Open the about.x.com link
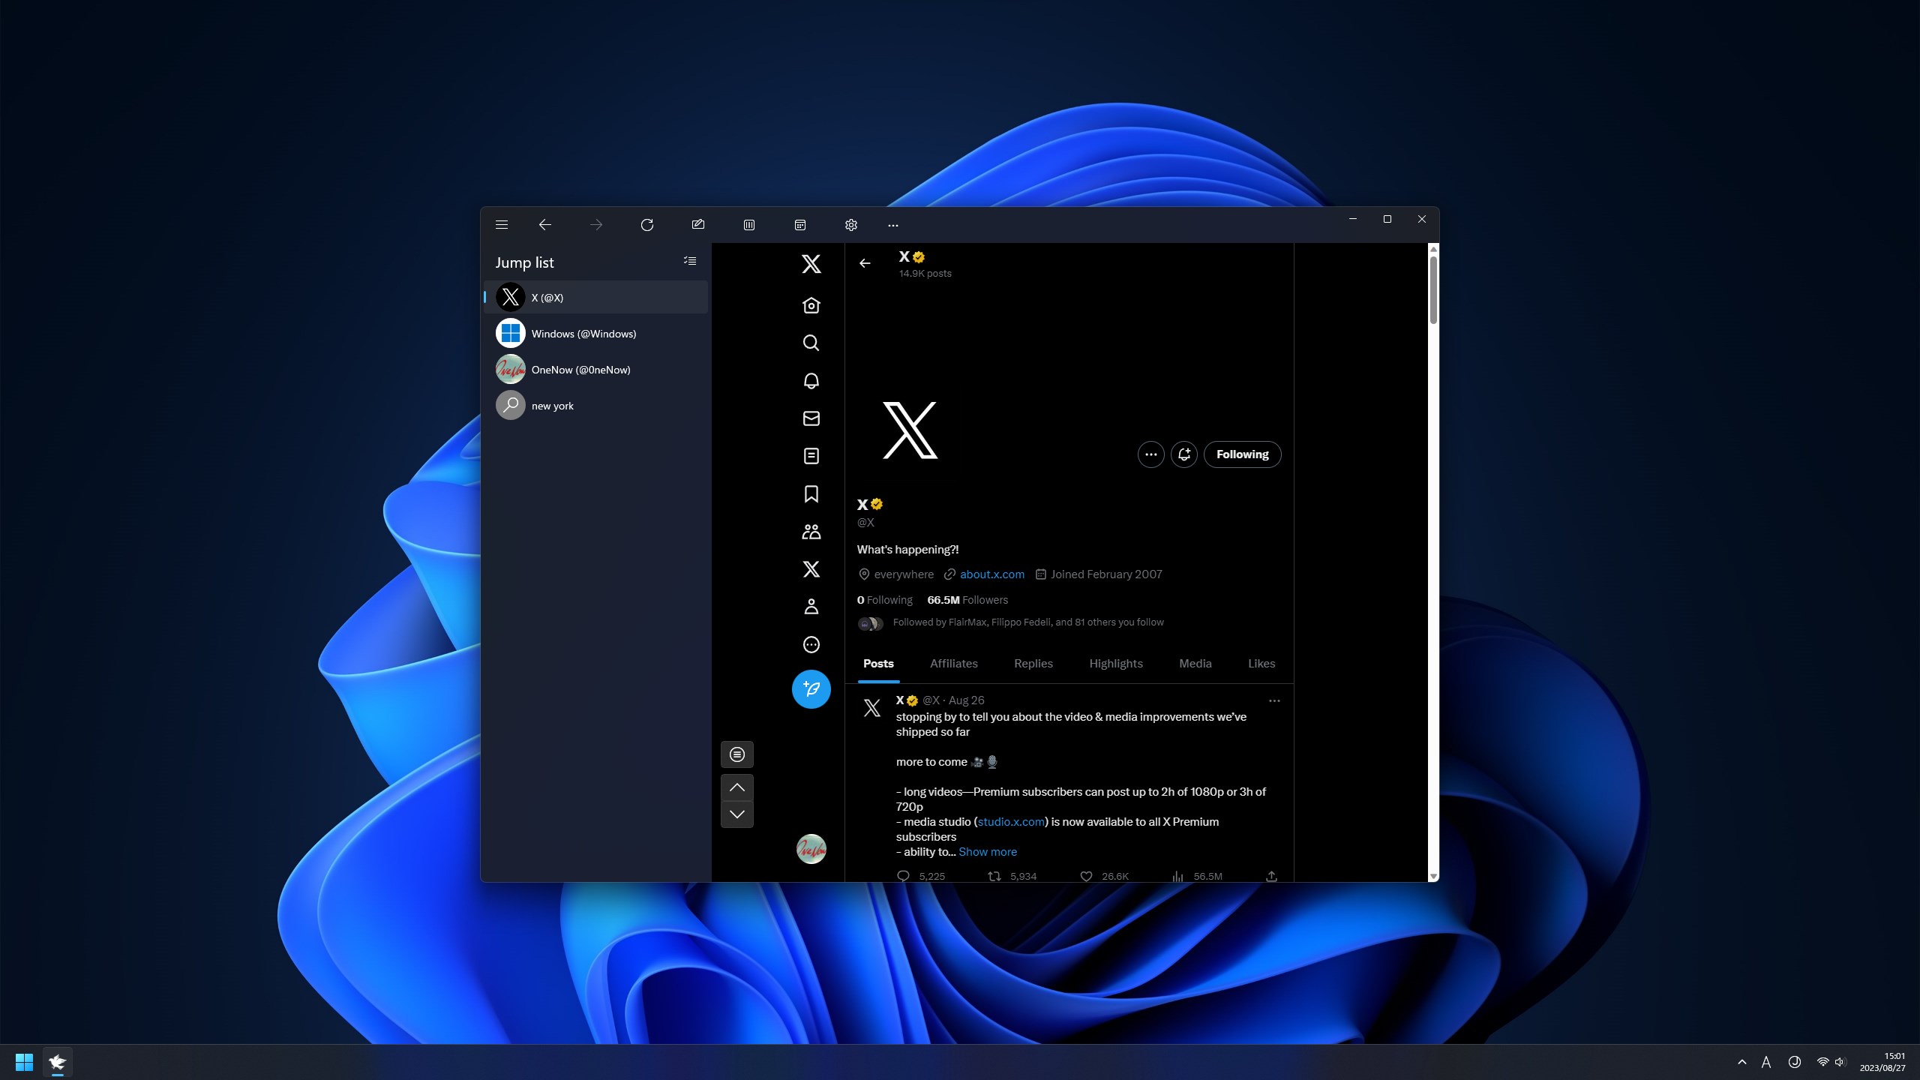The width and height of the screenshot is (1920, 1080). [x=992, y=574]
